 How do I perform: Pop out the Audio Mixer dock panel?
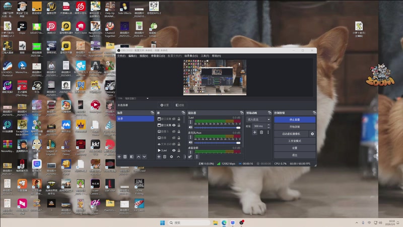[x=242, y=112]
